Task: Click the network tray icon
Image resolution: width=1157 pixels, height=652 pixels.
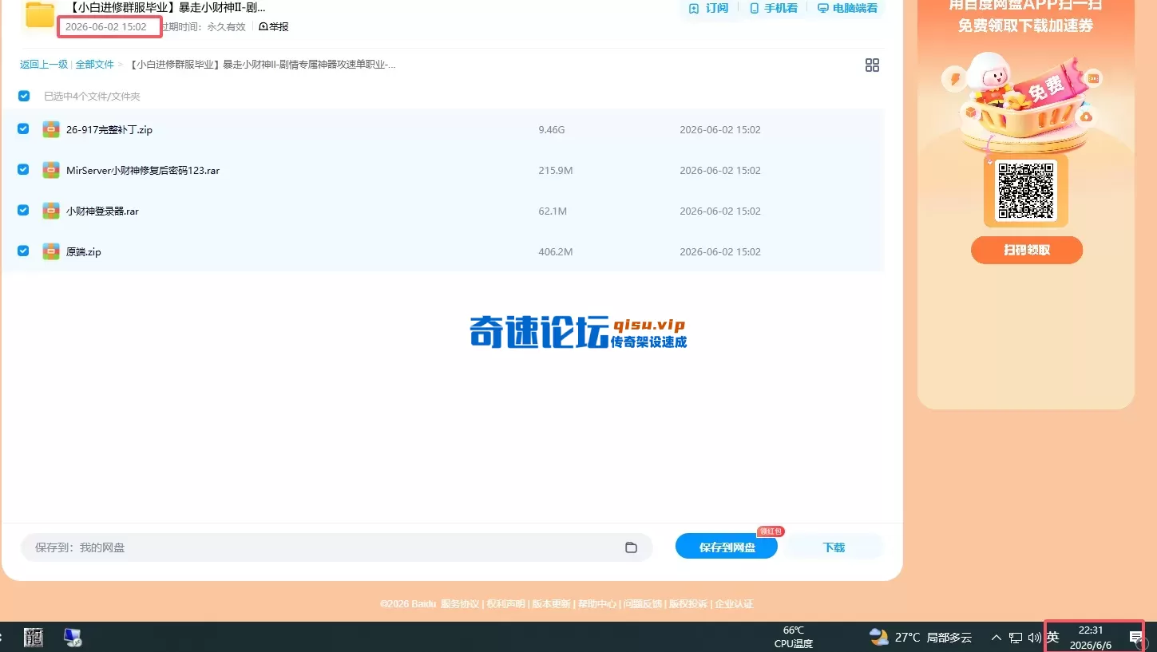Action: click(x=1016, y=637)
